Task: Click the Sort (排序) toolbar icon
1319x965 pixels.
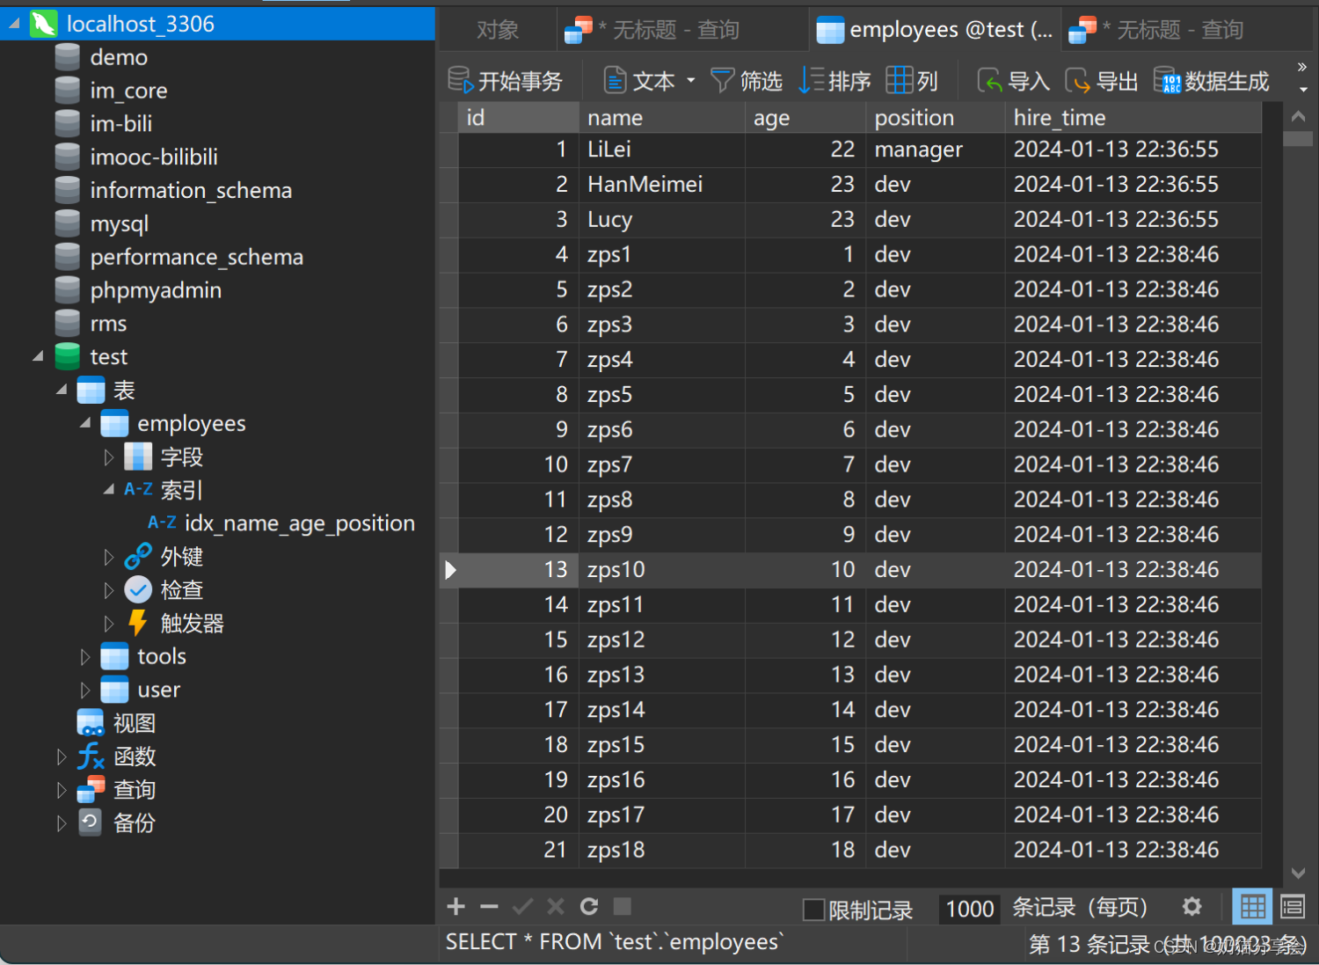Action: tap(812, 81)
